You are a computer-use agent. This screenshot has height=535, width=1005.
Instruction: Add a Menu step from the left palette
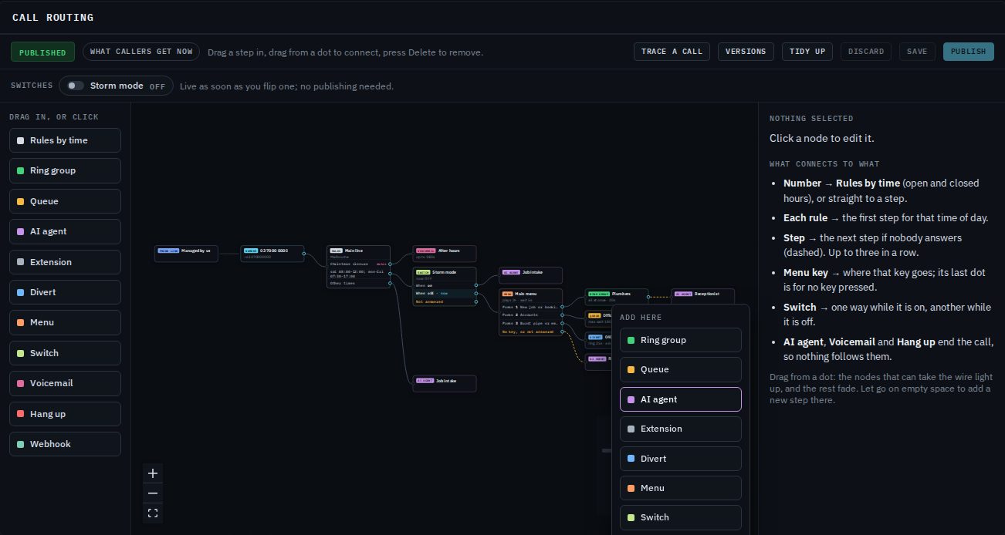pyautogui.click(x=65, y=322)
